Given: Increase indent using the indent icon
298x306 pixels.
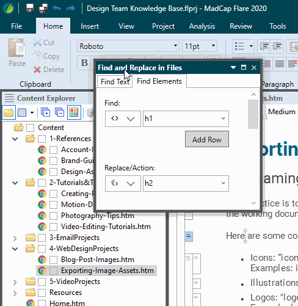Looking at the screenshot, I should (x=277, y=46).
